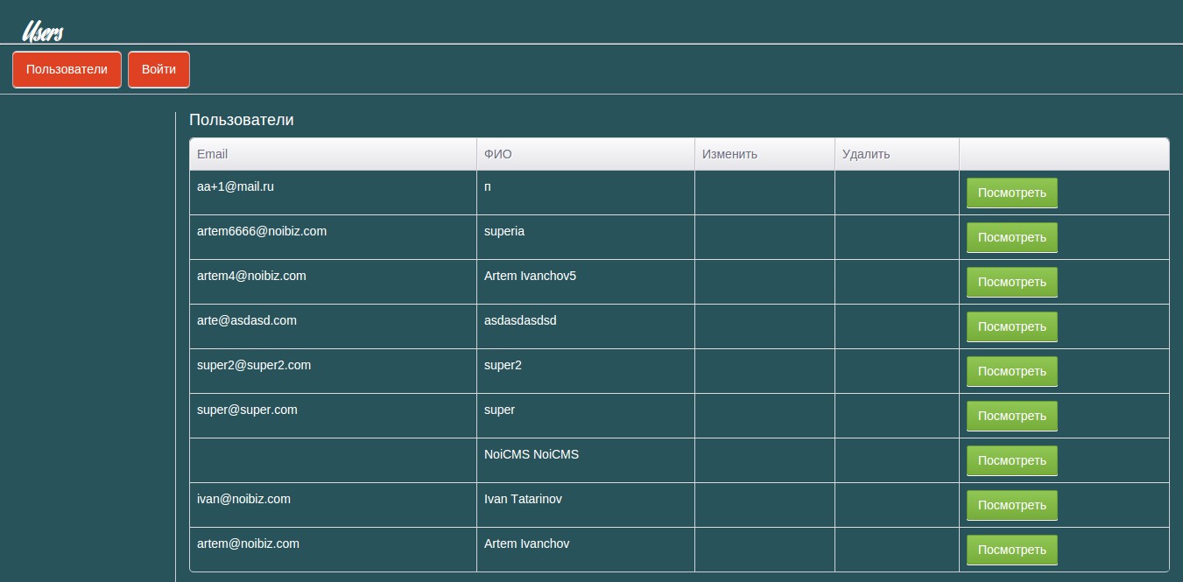View super2@super2.com via Посмотреть button
Screen dimensions: 1183x582
[1011, 372]
